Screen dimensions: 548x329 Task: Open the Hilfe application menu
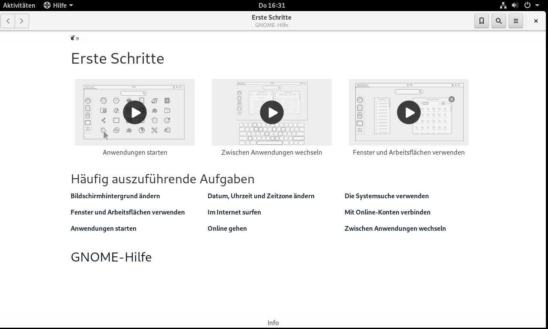tap(59, 5)
